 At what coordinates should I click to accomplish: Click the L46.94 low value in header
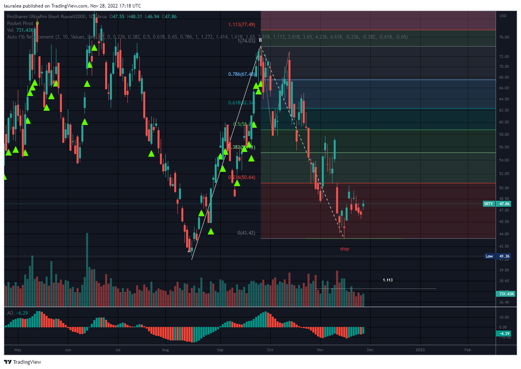click(152, 17)
